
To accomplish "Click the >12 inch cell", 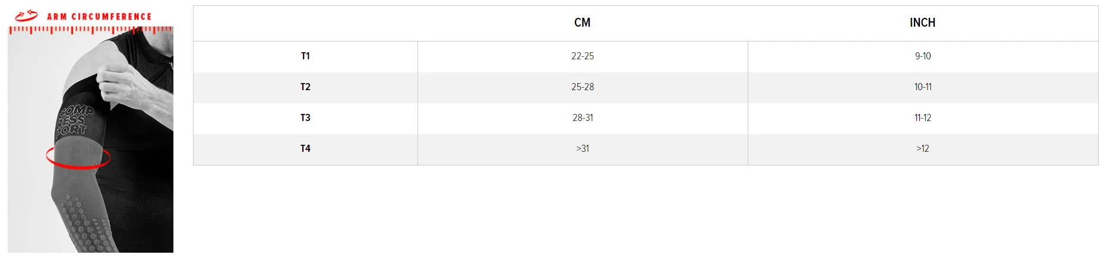I will point(922,149).
